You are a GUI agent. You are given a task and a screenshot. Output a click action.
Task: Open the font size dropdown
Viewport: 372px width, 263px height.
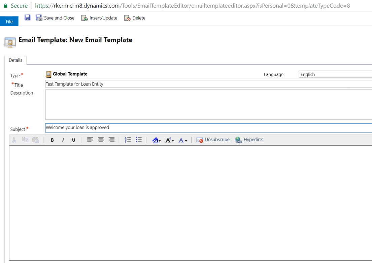[x=169, y=140]
